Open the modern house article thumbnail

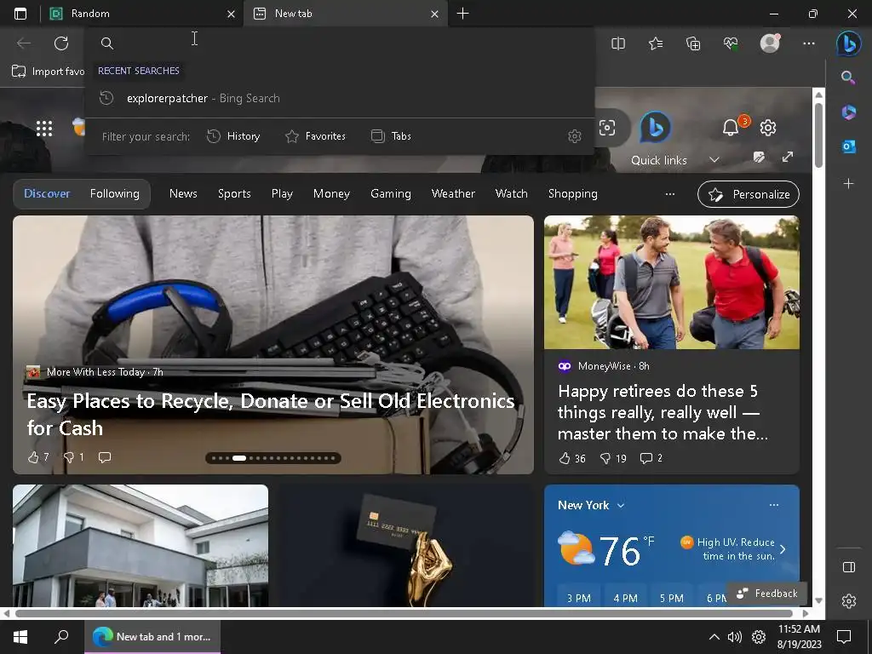pos(141,546)
